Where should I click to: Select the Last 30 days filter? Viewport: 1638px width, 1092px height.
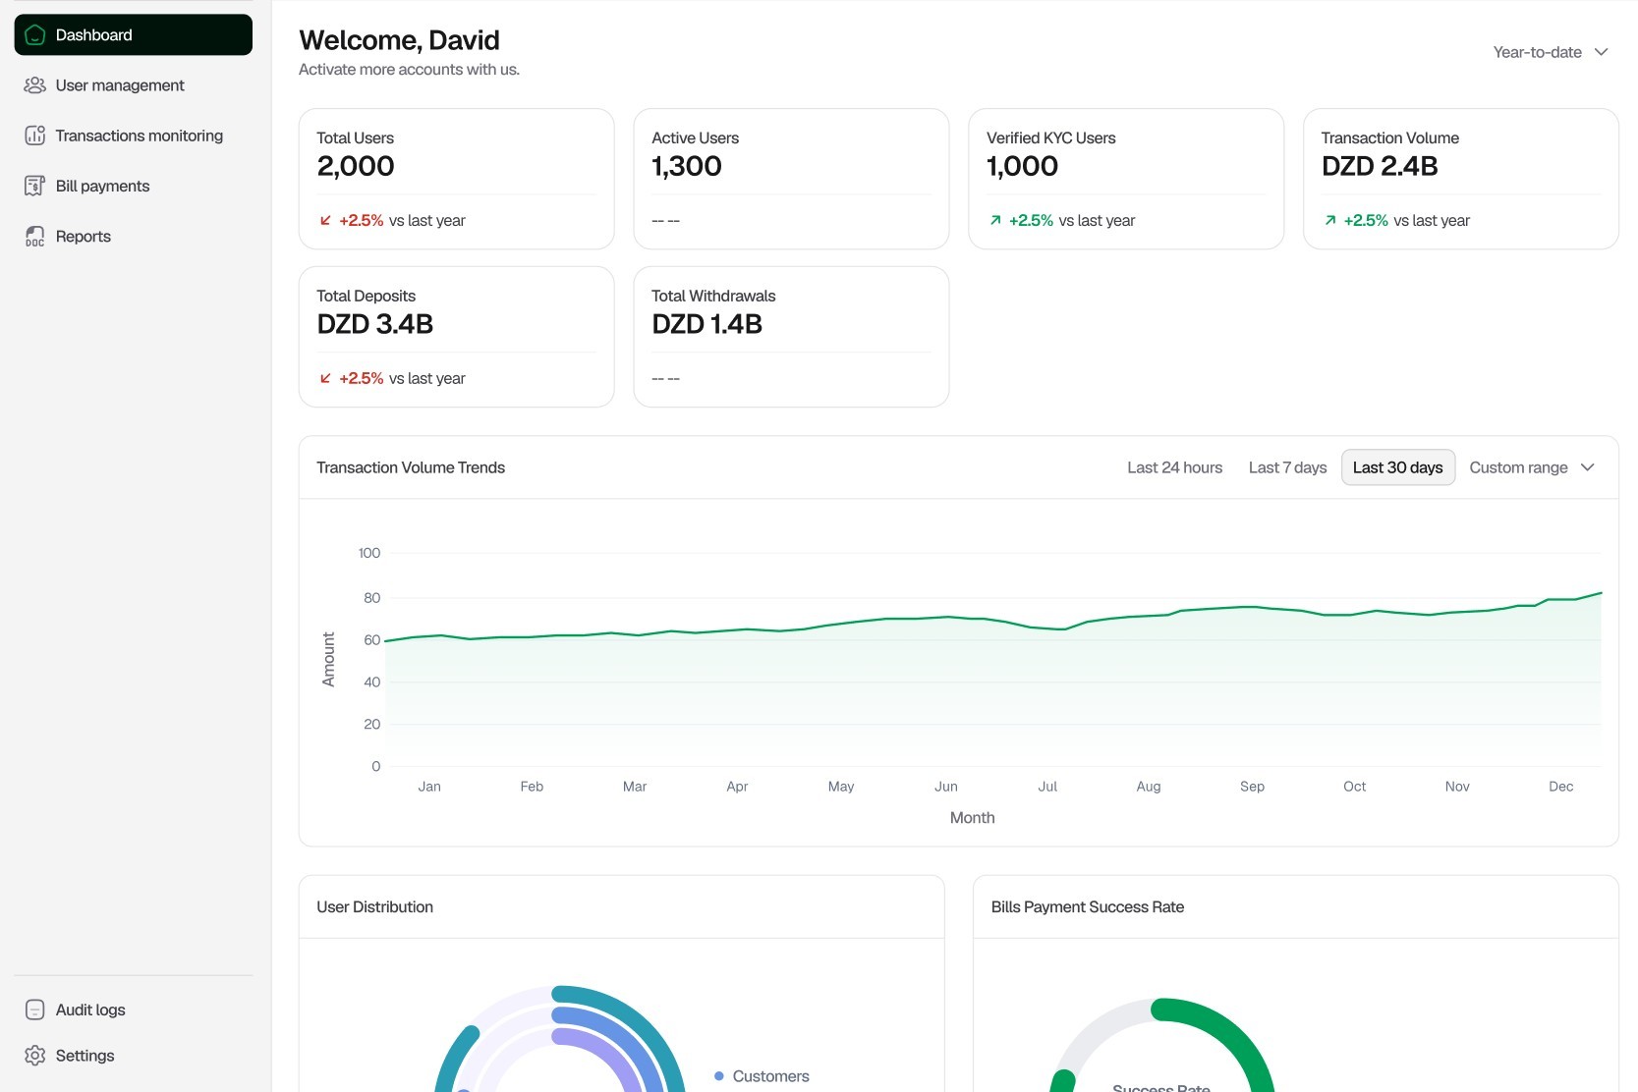(x=1397, y=467)
